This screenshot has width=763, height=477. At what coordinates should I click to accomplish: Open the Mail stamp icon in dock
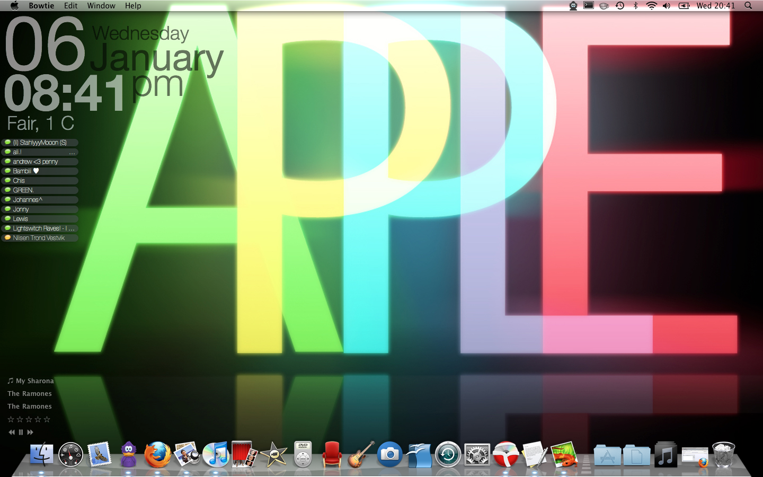click(x=99, y=454)
